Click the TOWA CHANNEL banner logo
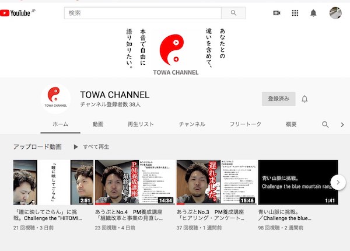This screenshot has height=251, width=350. [x=176, y=53]
